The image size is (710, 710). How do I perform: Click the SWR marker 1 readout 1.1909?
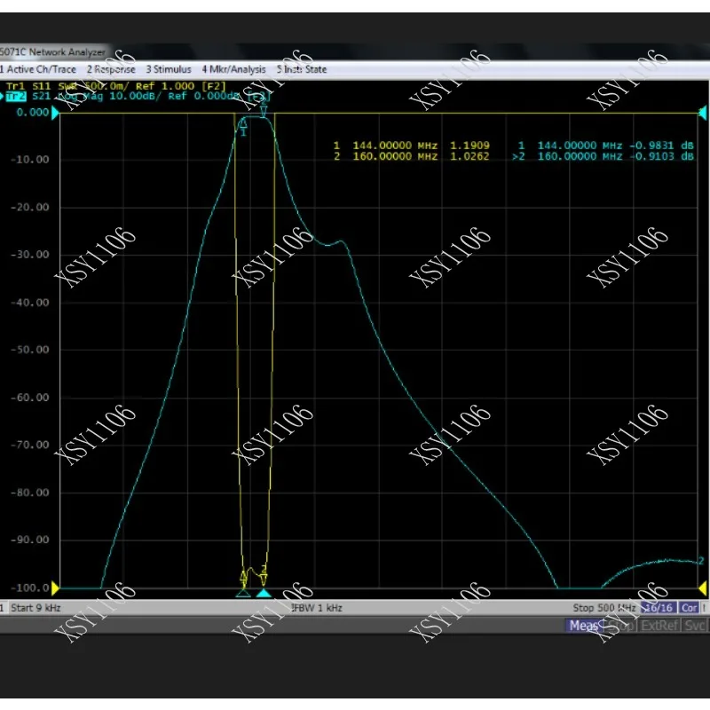pos(469,146)
